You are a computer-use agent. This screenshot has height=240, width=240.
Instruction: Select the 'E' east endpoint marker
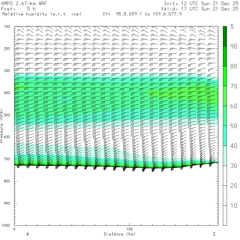pos(214,234)
